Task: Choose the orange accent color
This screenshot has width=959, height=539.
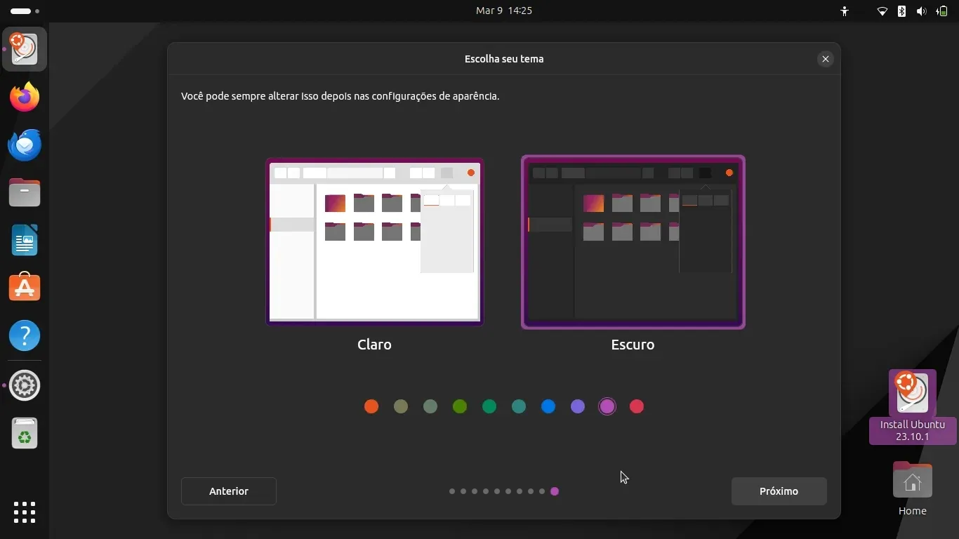Action: [371, 406]
